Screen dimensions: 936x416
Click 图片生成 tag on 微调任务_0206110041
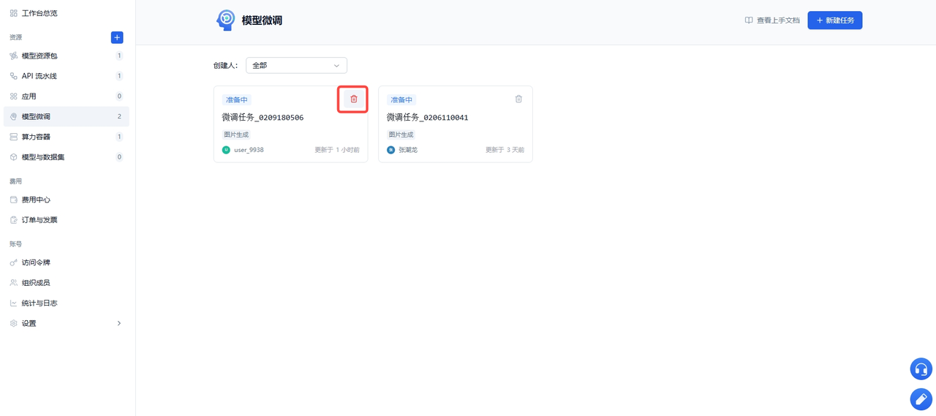point(401,135)
